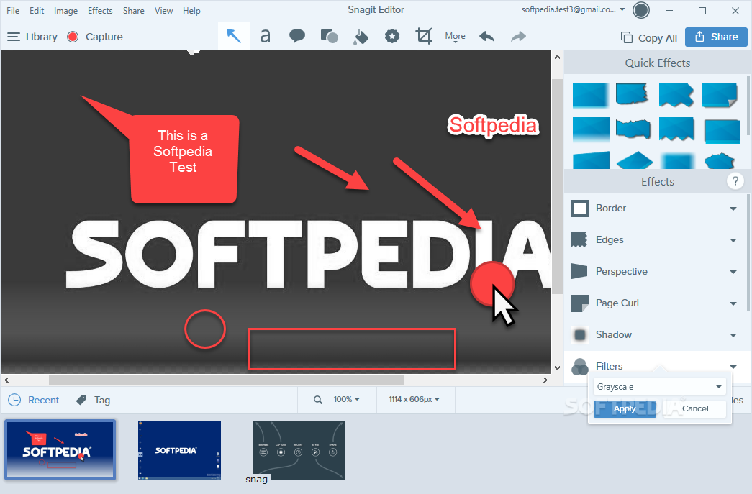Expand the Page Curl options
The height and width of the screenshot is (494, 752).
click(733, 303)
